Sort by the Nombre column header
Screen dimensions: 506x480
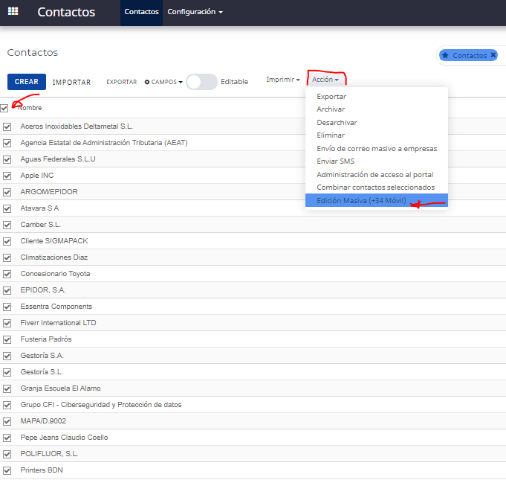click(x=30, y=108)
